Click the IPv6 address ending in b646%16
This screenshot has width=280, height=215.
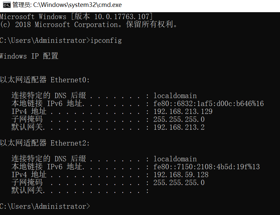pyautogui.click(x=209, y=104)
